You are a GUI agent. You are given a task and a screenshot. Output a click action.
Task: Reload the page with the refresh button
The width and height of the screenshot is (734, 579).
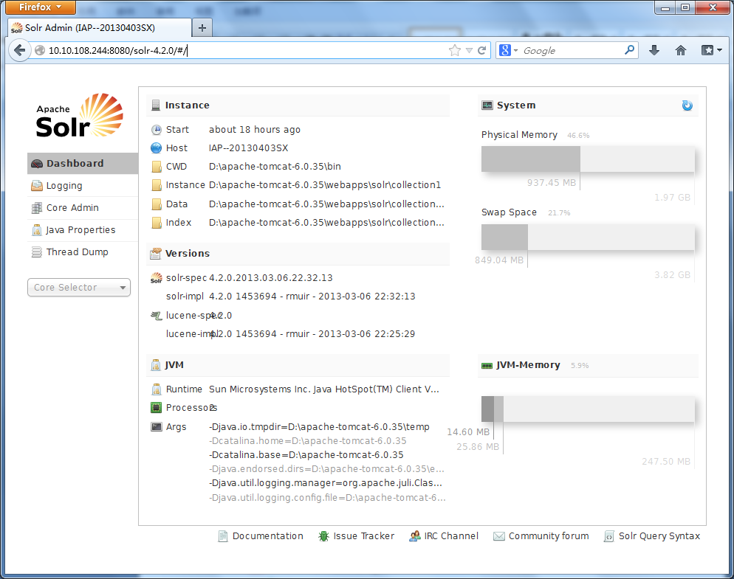(x=481, y=50)
